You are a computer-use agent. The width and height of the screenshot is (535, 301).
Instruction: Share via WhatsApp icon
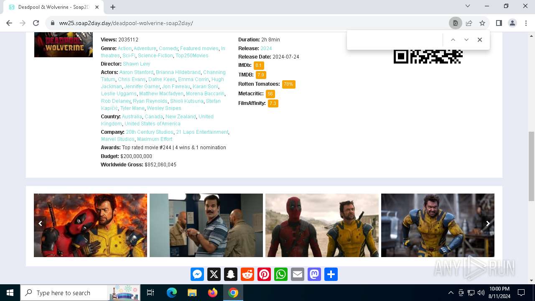pos(281,274)
